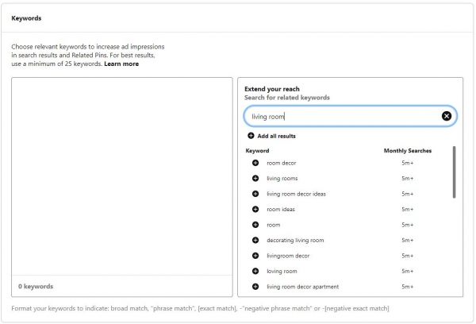Clear the keyword search field with X
This screenshot has width=476, height=324.
click(x=446, y=116)
